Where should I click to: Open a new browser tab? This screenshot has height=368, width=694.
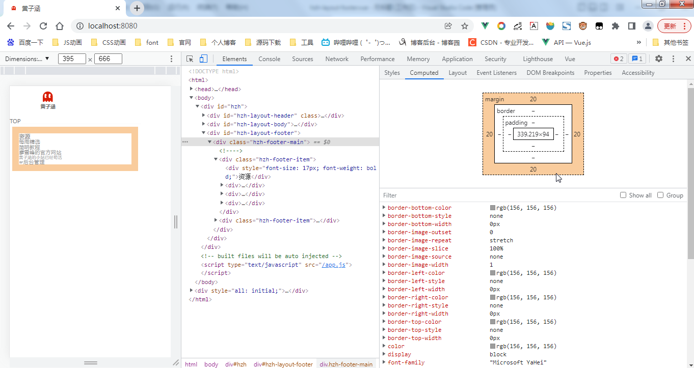pyautogui.click(x=137, y=8)
